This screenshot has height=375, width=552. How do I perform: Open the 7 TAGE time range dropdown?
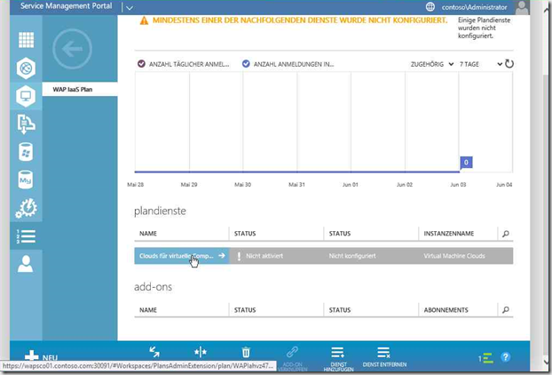point(480,64)
